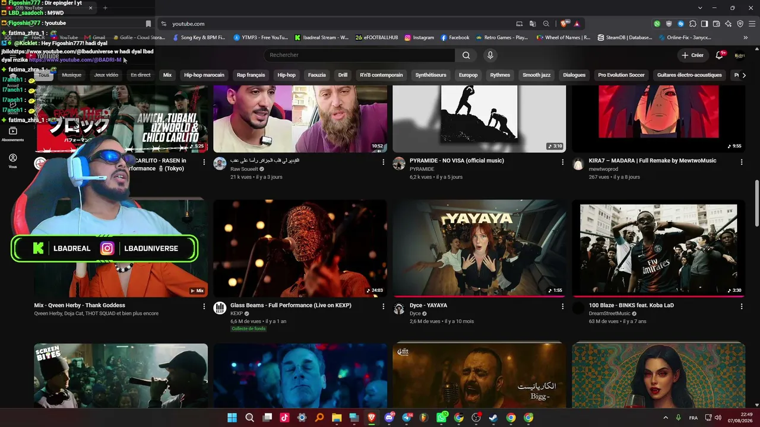
Task: Open the tab search dropdown chevron
Action: [x=700, y=8]
